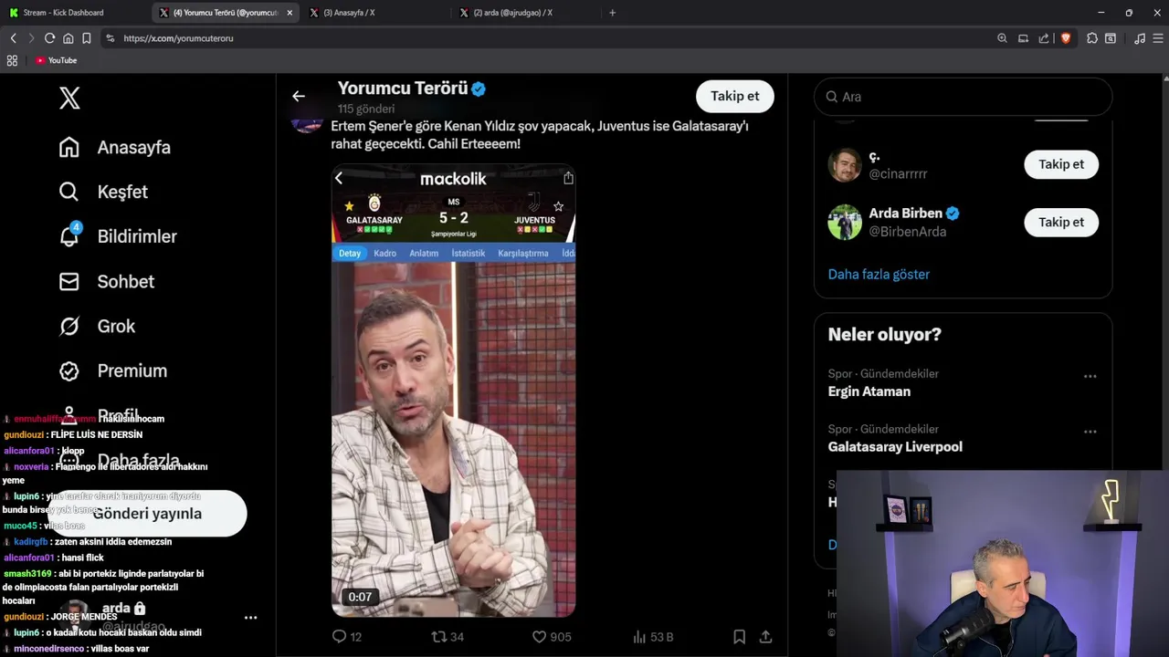Click the sidebar search panel icon
Image resolution: width=1169 pixels, height=657 pixels.
pos(1110,38)
